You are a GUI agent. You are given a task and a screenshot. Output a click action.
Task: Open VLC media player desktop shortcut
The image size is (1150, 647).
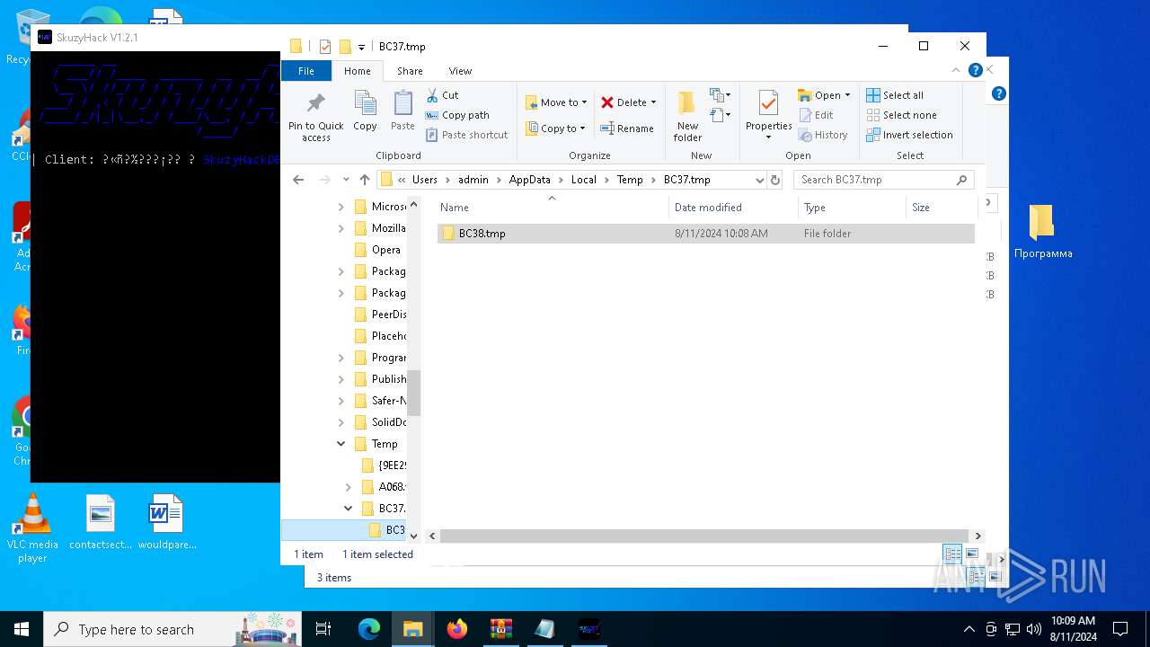(x=32, y=528)
